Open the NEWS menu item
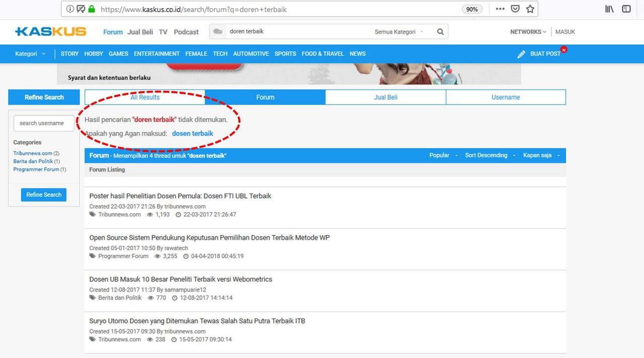 358,54
